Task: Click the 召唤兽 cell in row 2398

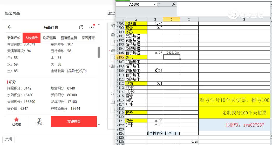Action: (x=136, y=24)
